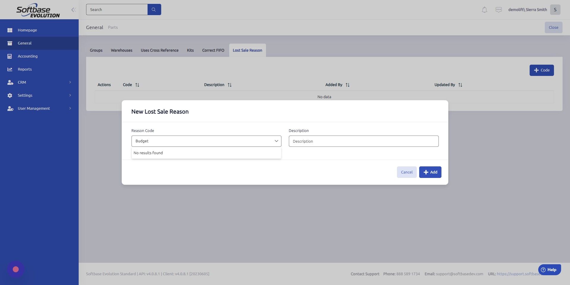
Task: Sort by Updated By column arrows
Action: click(x=460, y=85)
